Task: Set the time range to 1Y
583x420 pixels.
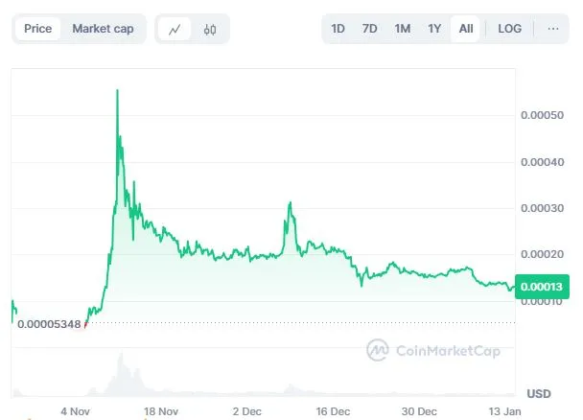Action: click(x=434, y=29)
